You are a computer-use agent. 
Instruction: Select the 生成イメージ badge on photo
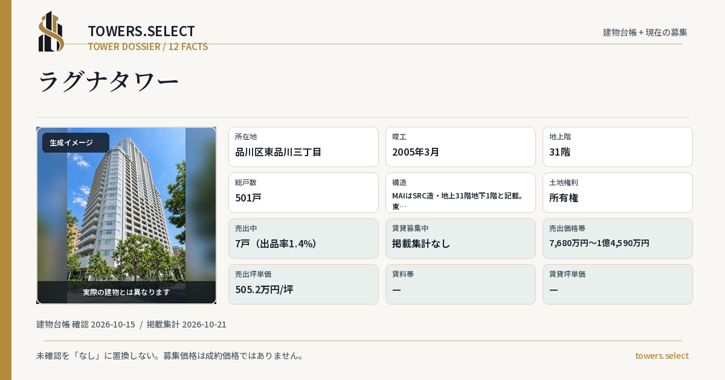pos(76,143)
